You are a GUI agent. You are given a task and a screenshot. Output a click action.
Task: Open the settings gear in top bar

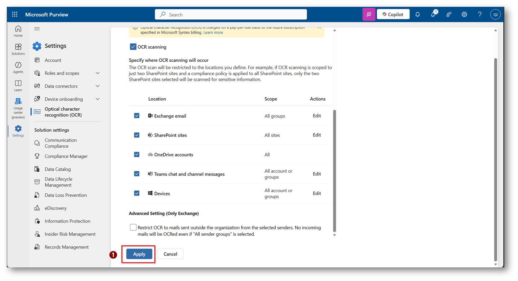tap(464, 14)
